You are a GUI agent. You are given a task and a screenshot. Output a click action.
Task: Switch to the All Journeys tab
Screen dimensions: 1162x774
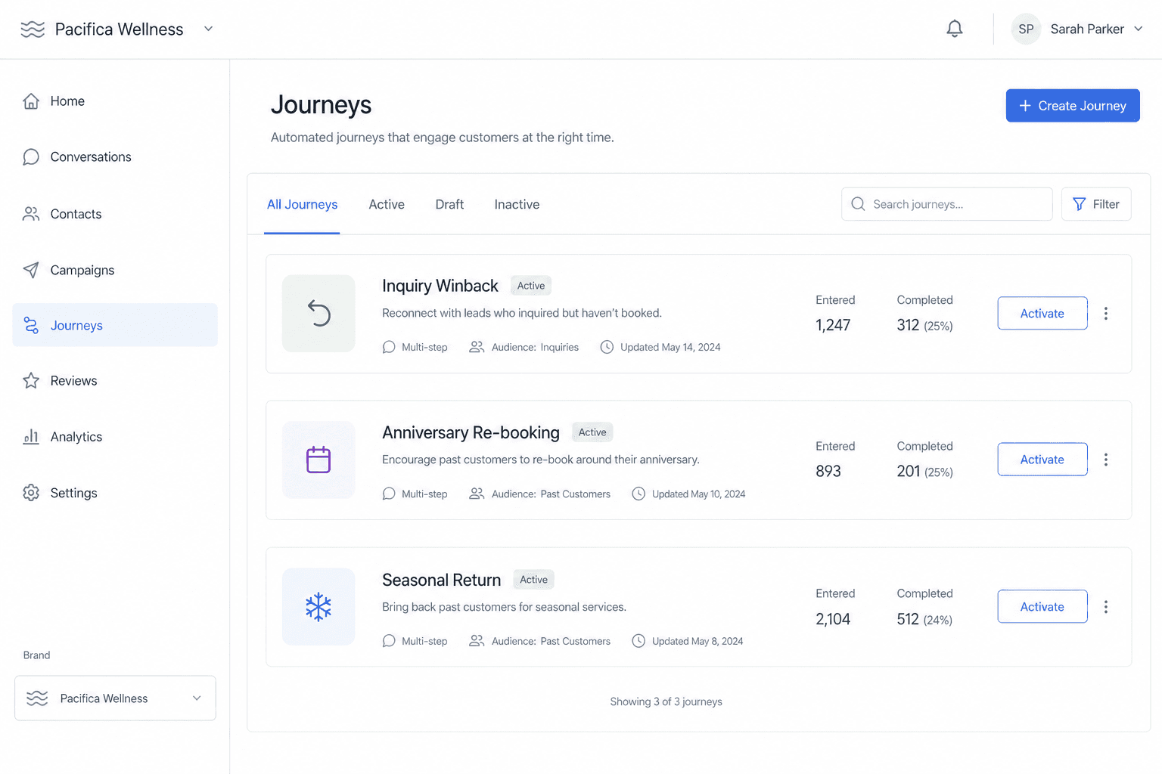click(302, 204)
